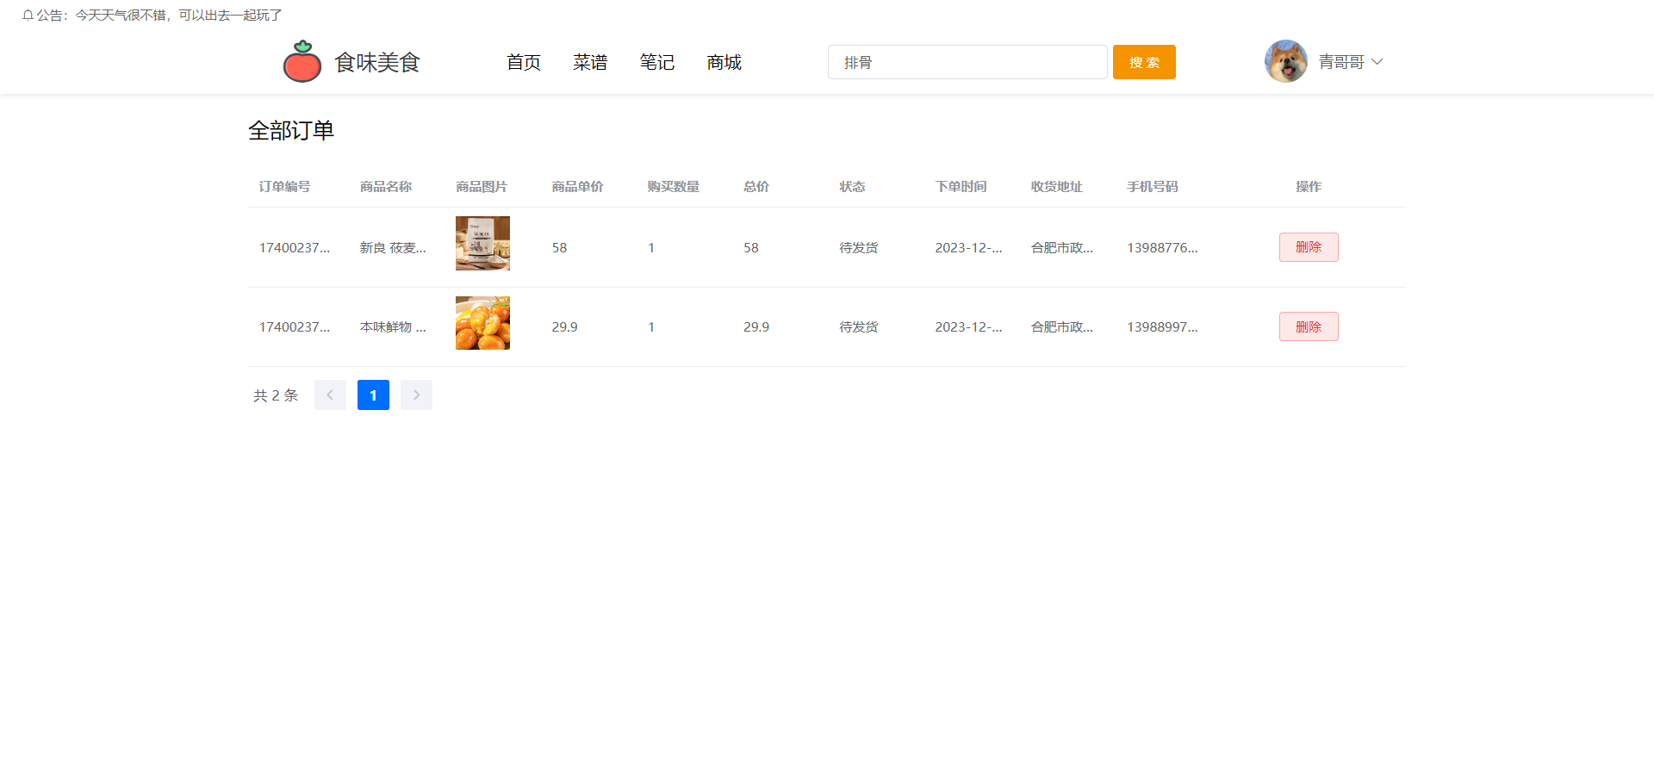This screenshot has height=758, width=1654.
Task: Click the unit price 29.9 cell
Action: 565,327
